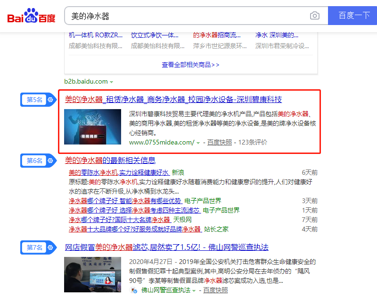This screenshot has width=377, height=298.
Task: Click 123条评价 reviews text
Action: click(253, 142)
